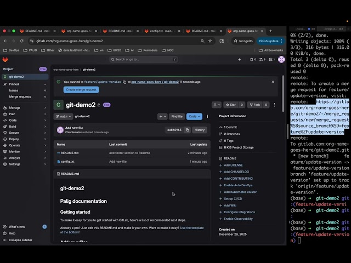Open the Chrome menu beside Finish update
The image size is (351, 263).
(x=281, y=41)
